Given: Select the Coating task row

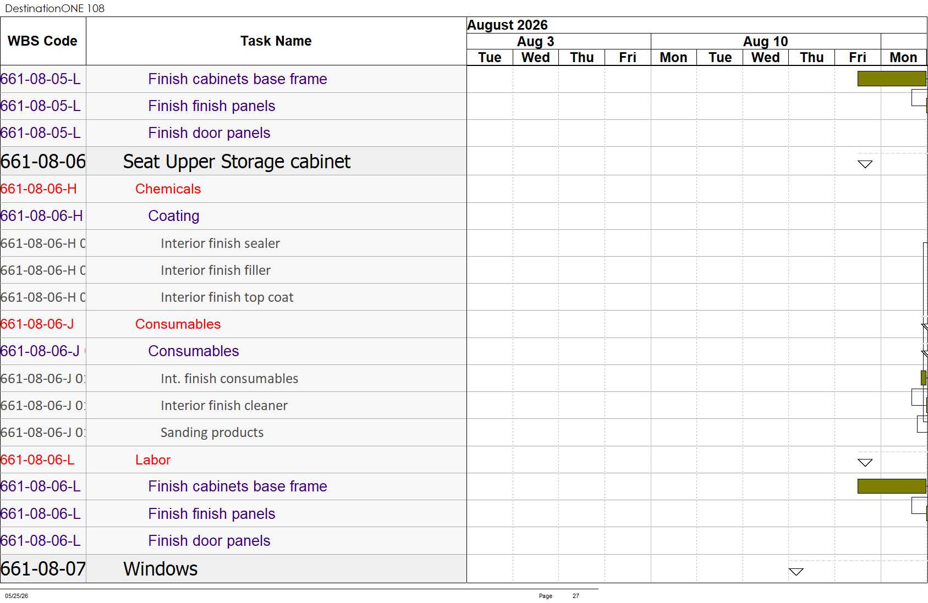Looking at the screenshot, I should coord(173,216).
